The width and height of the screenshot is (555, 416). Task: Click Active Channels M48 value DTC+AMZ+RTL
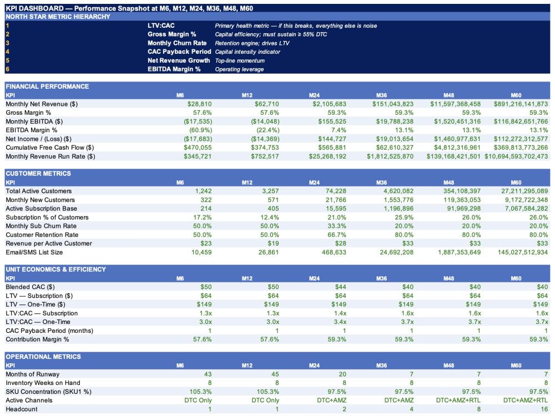[458, 400]
